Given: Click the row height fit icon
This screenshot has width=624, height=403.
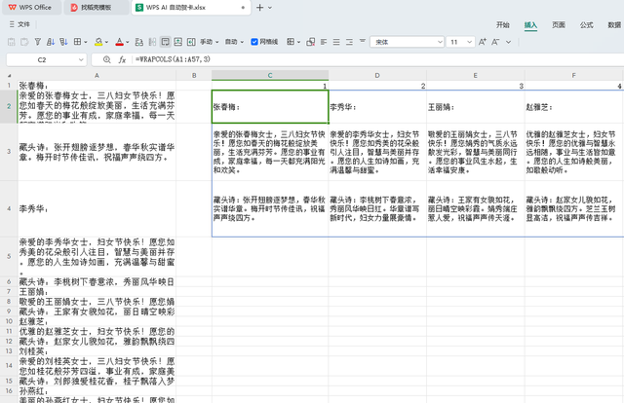Looking at the screenshot, I should 178,42.
